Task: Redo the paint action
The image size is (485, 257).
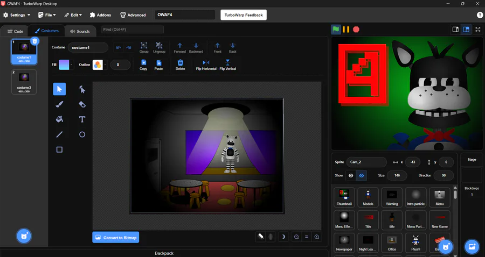Action: [129, 47]
